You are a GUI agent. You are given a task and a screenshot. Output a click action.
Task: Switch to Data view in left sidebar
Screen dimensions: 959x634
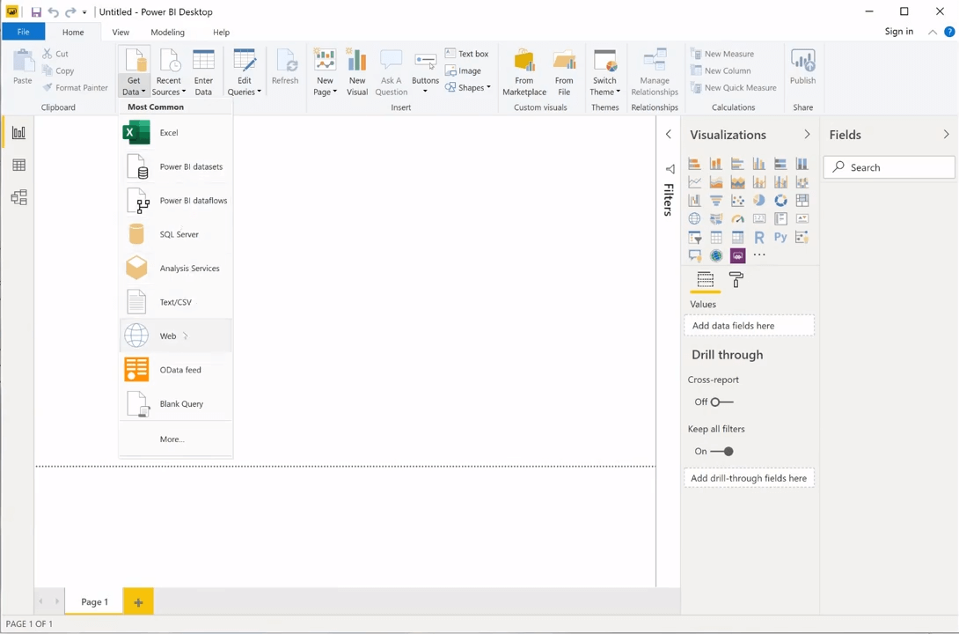point(18,166)
